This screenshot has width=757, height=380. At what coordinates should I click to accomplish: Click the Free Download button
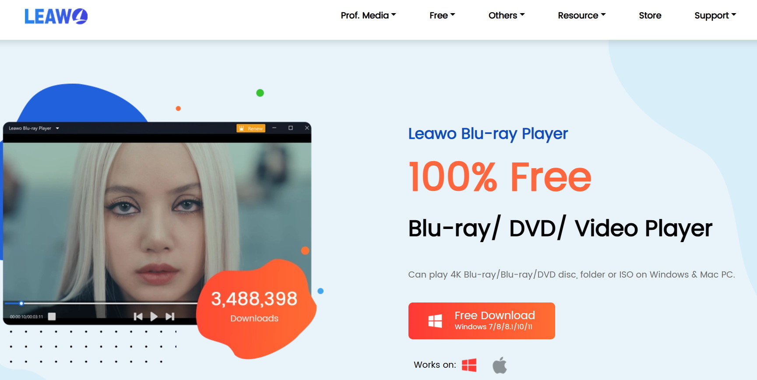pos(482,321)
